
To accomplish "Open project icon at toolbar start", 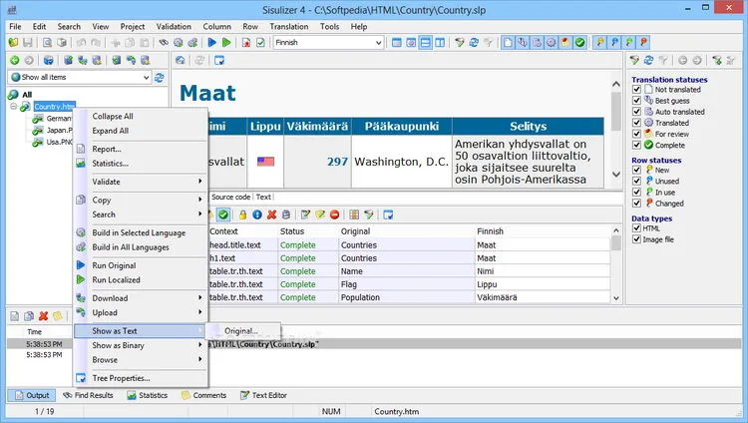I will click(13, 43).
